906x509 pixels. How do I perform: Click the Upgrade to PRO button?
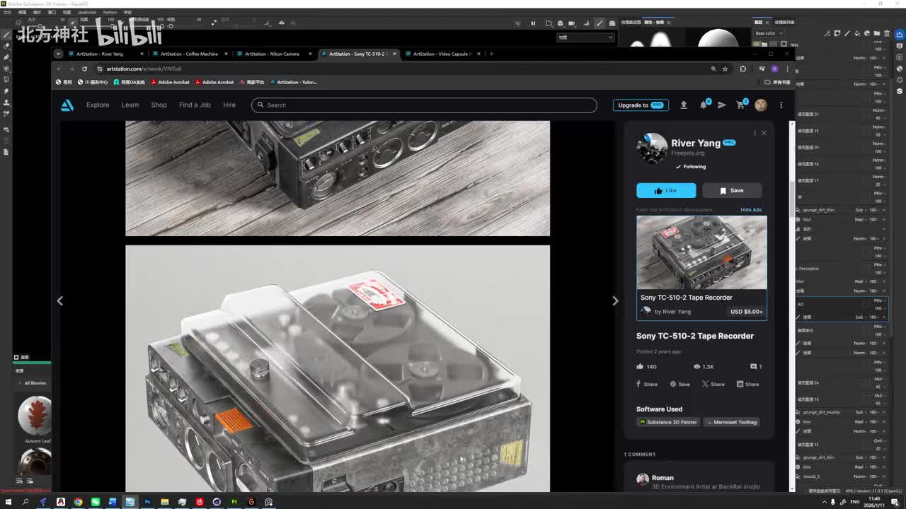[641, 105]
